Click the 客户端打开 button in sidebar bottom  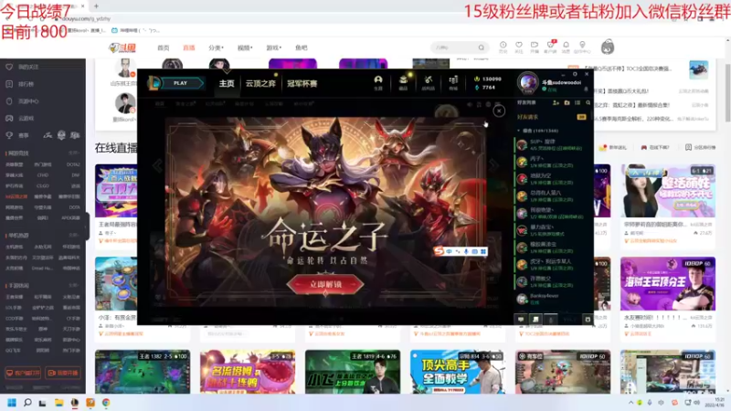[x=24, y=373]
